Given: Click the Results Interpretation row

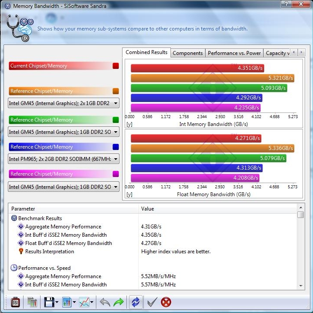Looking at the screenshot, I should [x=153, y=252].
